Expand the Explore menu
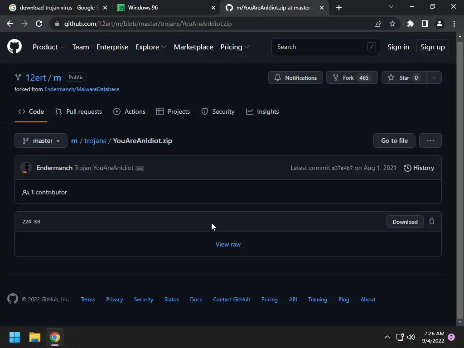The image size is (464, 348). point(151,47)
